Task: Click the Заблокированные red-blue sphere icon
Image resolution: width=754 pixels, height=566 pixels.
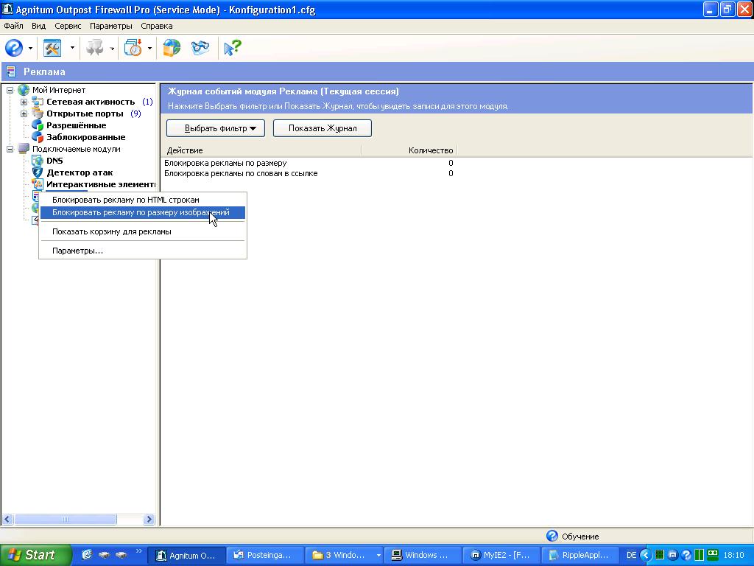Action: point(37,137)
